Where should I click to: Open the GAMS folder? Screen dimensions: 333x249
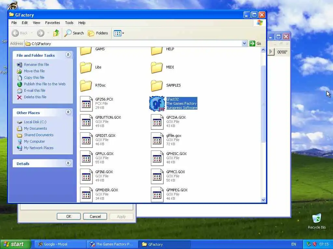pyautogui.click(x=86, y=51)
